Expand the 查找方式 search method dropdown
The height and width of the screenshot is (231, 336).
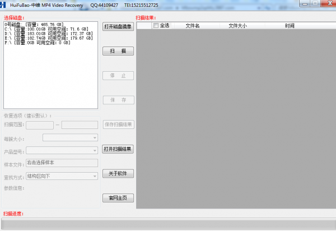(62, 176)
